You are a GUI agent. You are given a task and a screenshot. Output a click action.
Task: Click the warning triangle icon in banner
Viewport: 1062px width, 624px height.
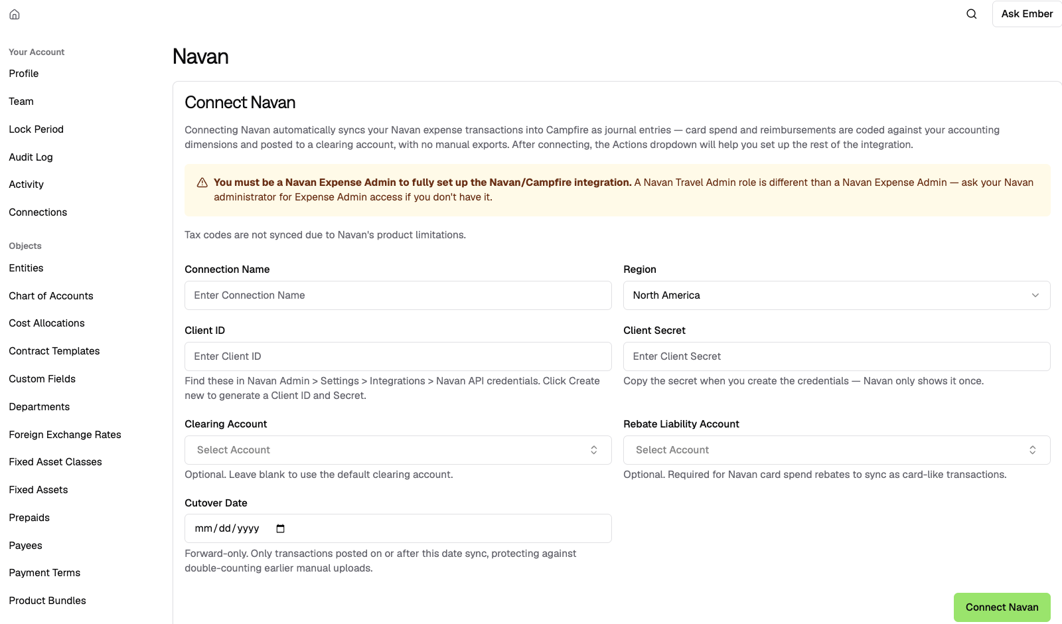tap(202, 183)
